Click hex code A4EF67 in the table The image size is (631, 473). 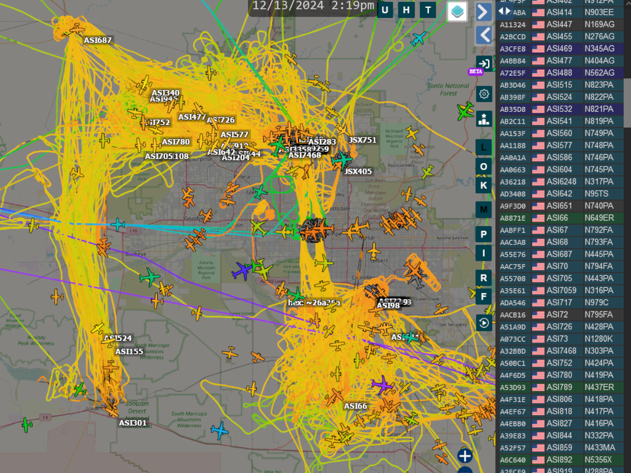click(x=513, y=412)
